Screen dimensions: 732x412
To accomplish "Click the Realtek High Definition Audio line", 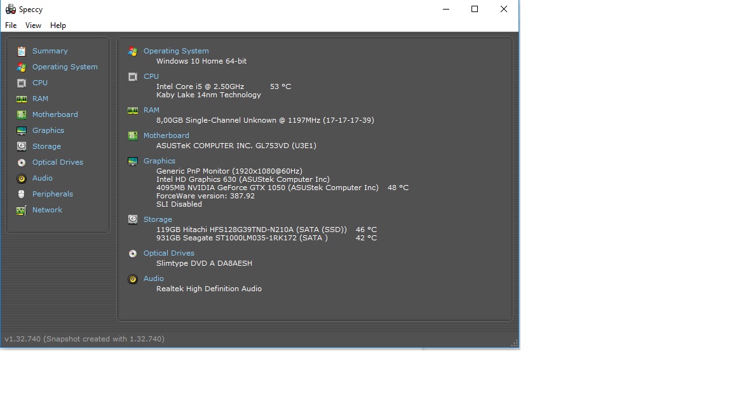I will tap(208, 289).
